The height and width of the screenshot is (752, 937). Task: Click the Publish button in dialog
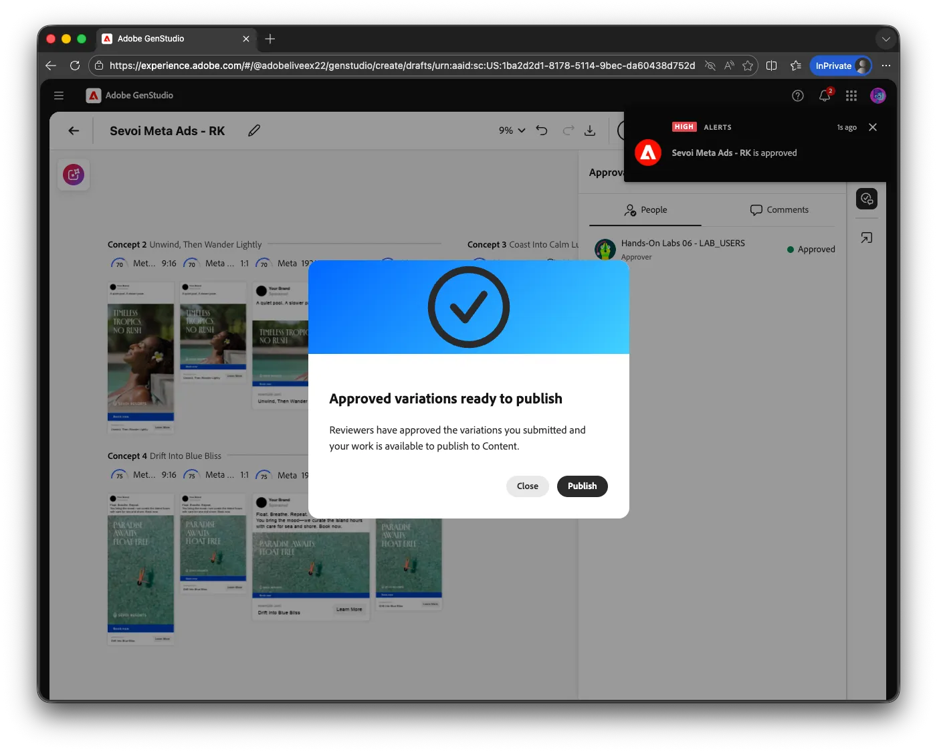tap(582, 486)
